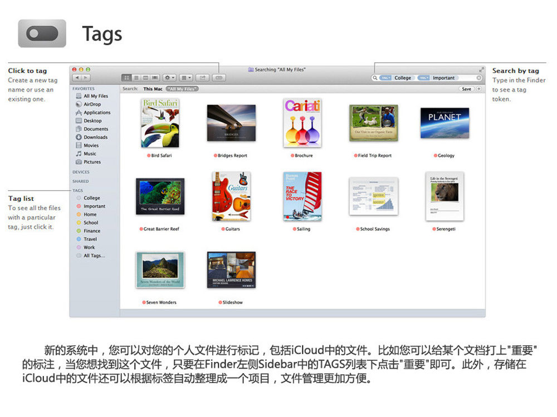Select the Guitars document thumbnail
This screenshot has height=417, width=557.
pyautogui.click(x=231, y=196)
